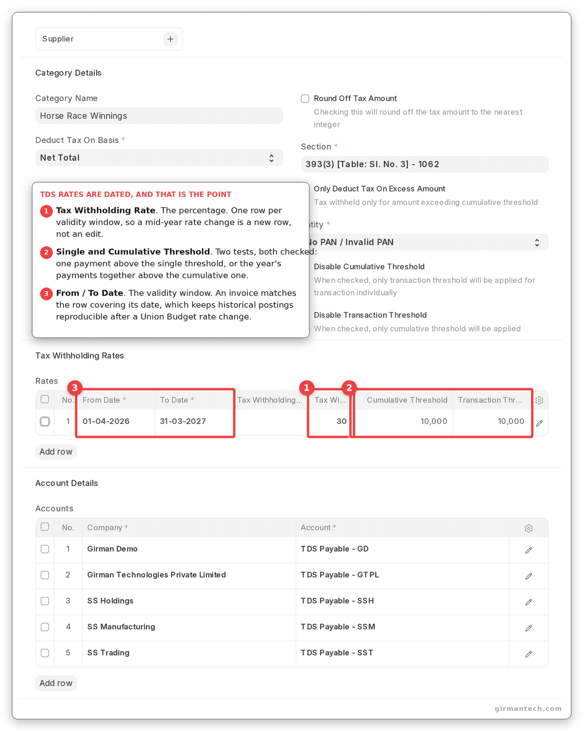Click the Section input field

(425, 164)
